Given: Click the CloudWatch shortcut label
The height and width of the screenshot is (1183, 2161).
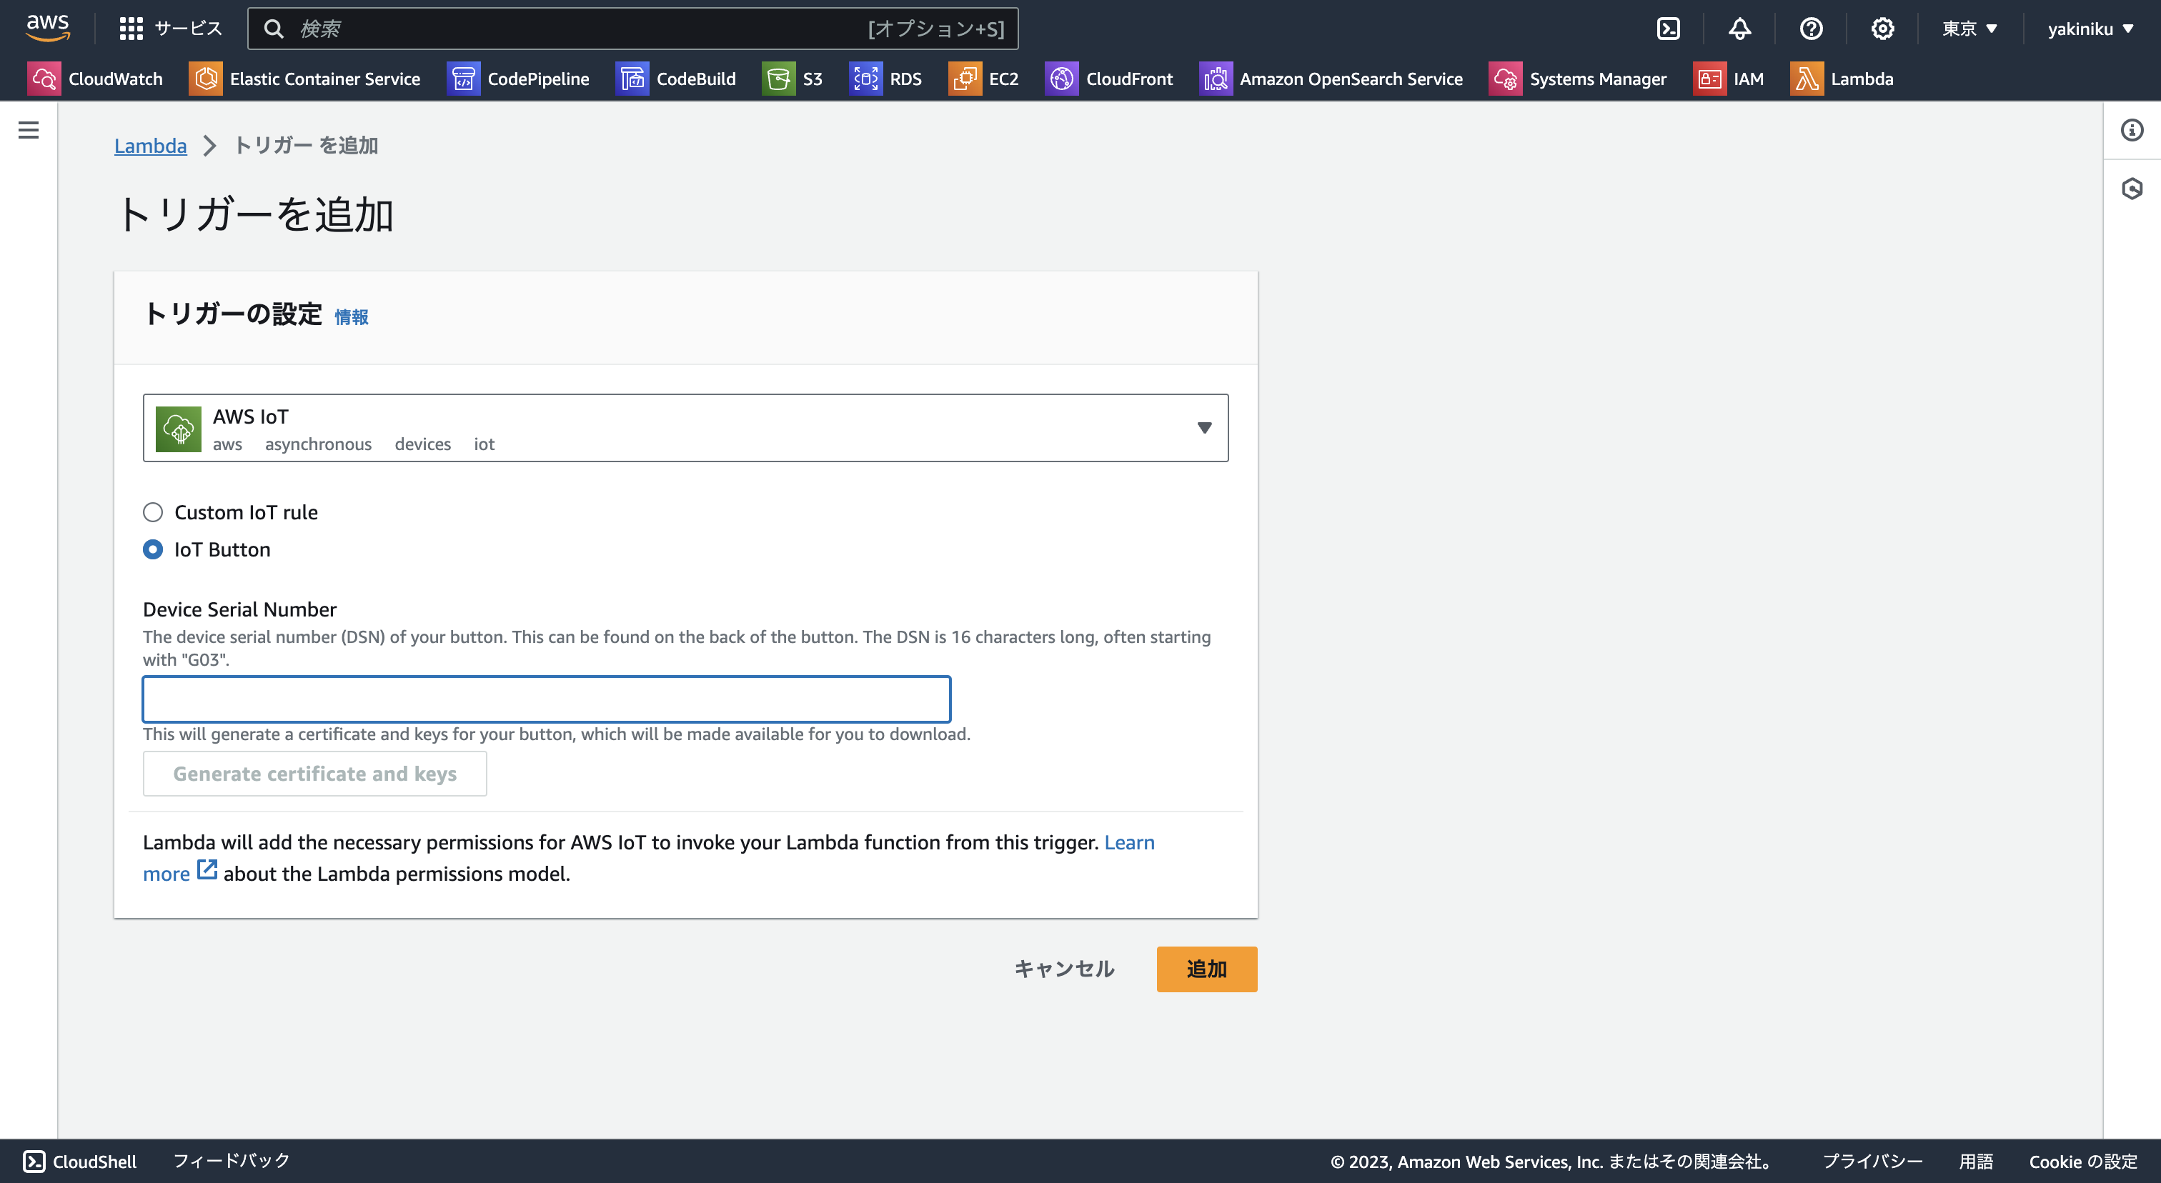Looking at the screenshot, I should [116, 79].
